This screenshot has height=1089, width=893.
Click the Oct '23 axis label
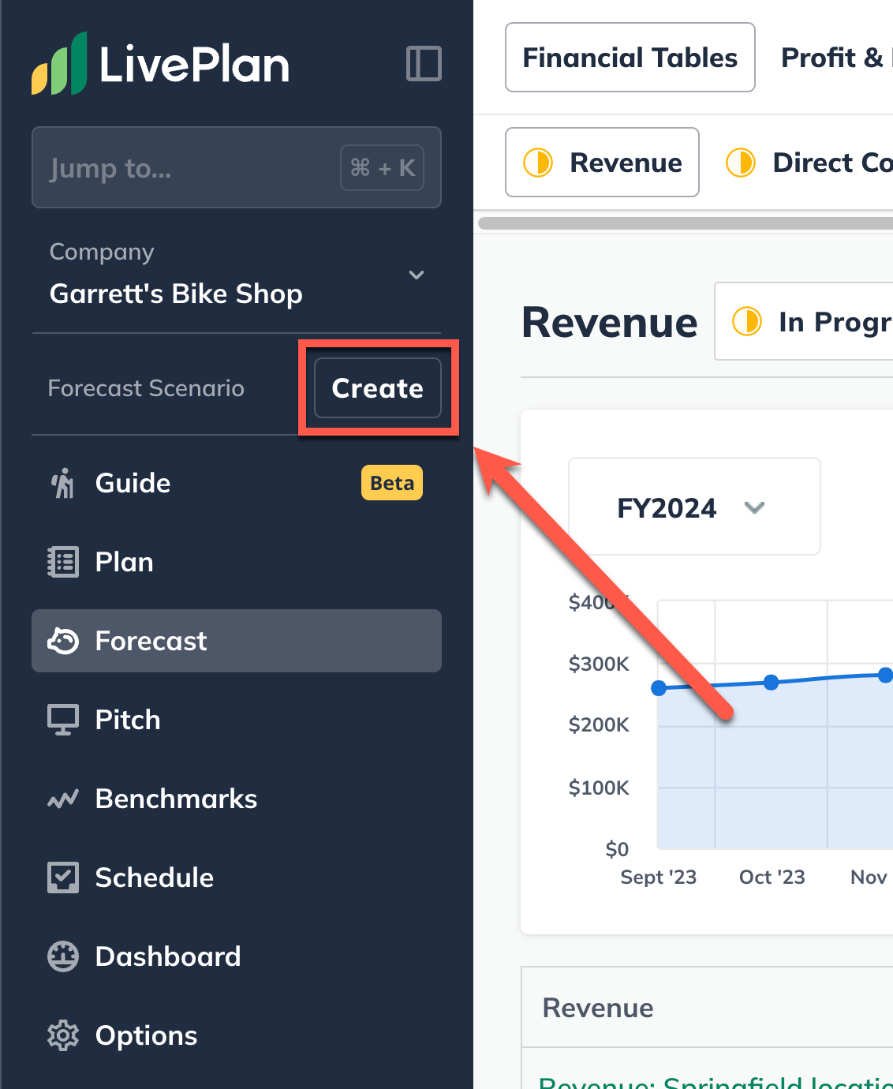click(x=772, y=878)
